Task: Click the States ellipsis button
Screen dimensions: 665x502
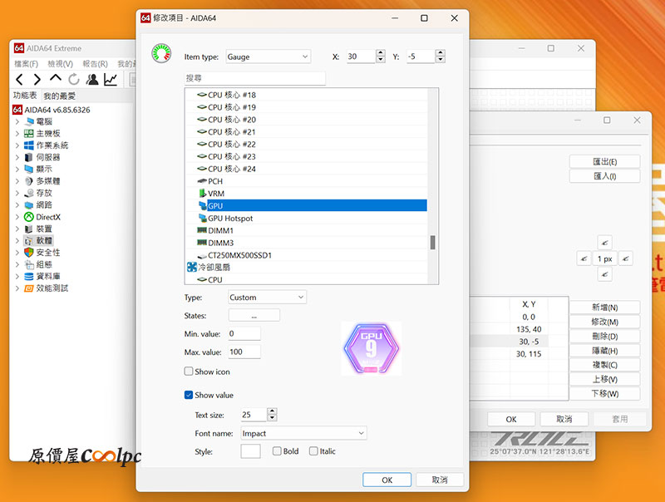Action: pos(254,316)
